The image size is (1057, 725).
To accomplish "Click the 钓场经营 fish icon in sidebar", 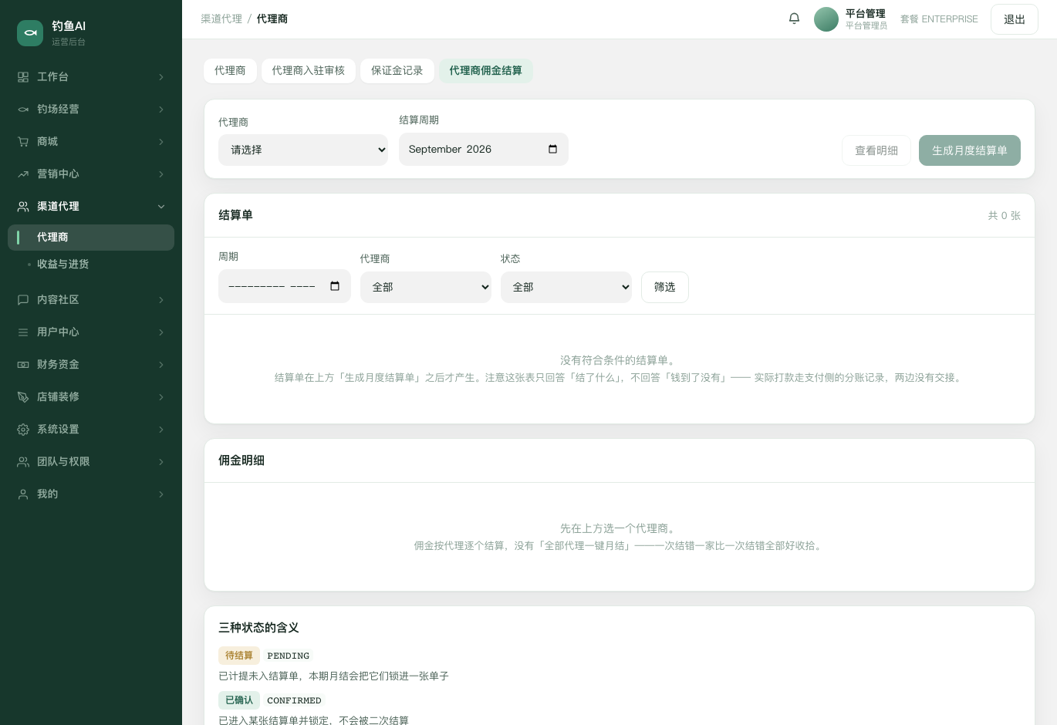I will 23,110.
